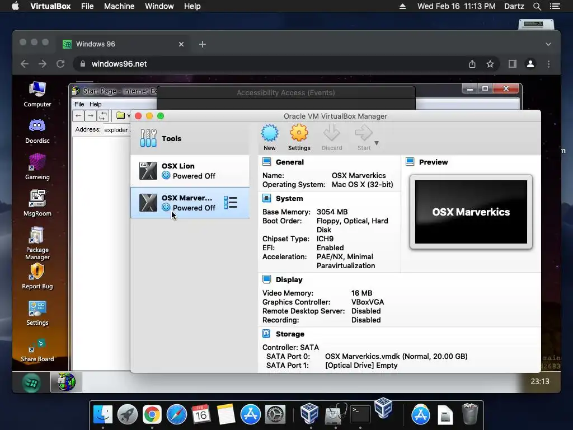This screenshot has height=430, width=573.
Task: Open the MsgRoom desktop icon
Action: pos(37,203)
